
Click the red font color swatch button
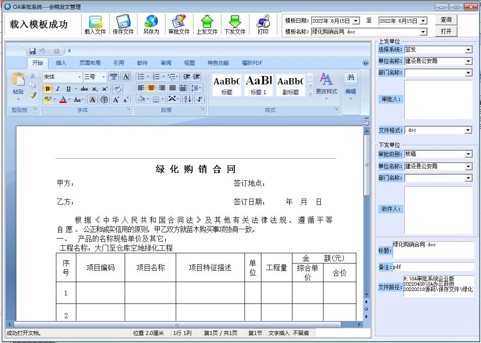click(63, 100)
